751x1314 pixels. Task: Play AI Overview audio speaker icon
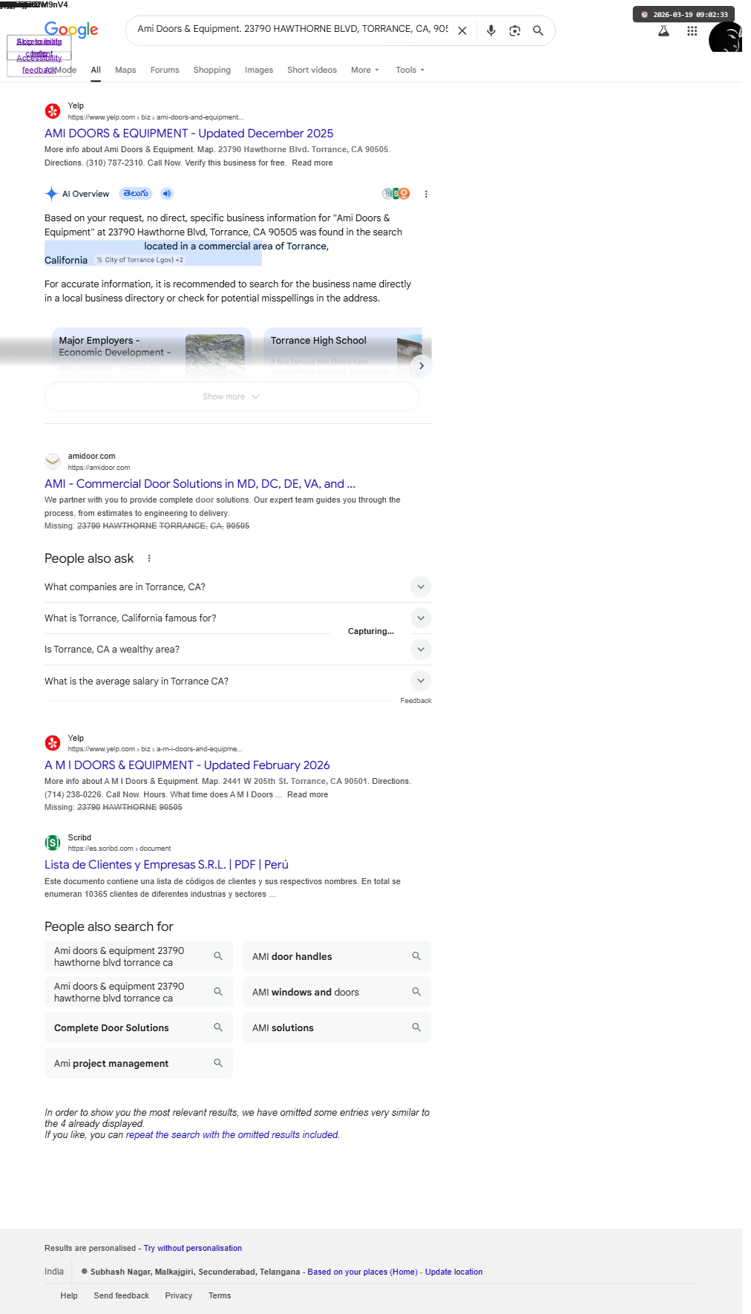pyautogui.click(x=167, y=194)
